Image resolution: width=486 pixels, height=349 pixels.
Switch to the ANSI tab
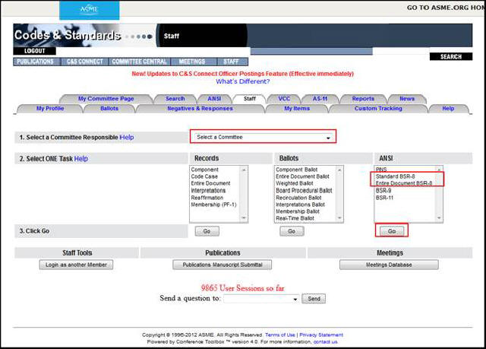(214, 99)
